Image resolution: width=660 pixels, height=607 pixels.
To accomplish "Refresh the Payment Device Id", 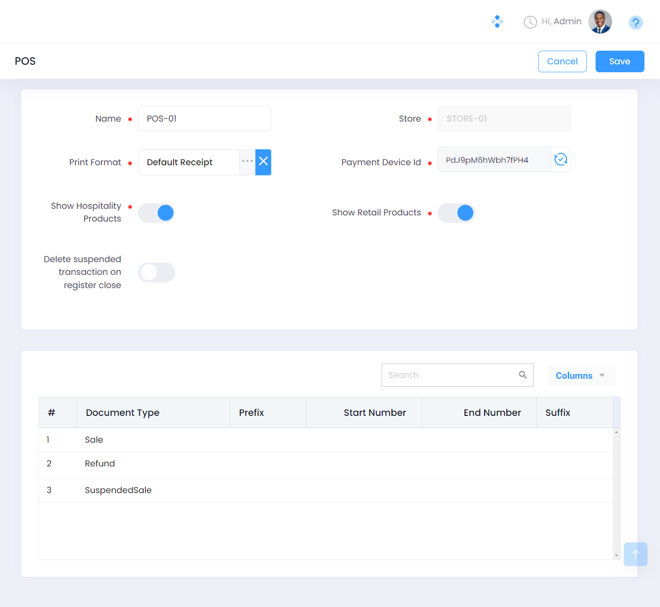I will (x=561, y=159).
